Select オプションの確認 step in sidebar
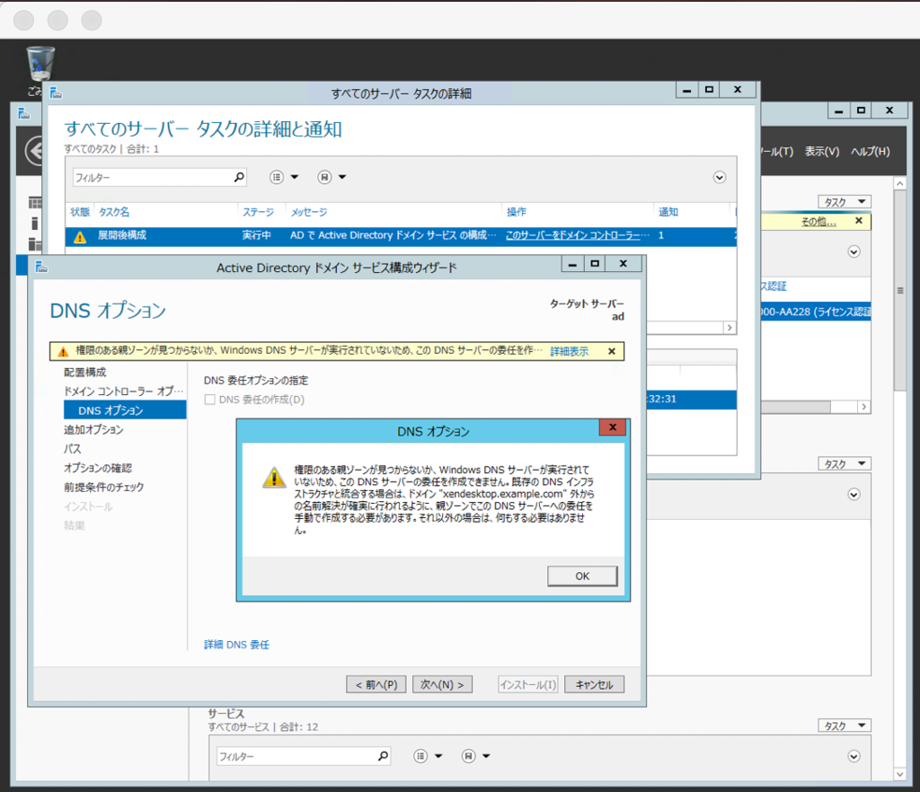This screenshot has width=920, height=792. (x=98, y=468)
